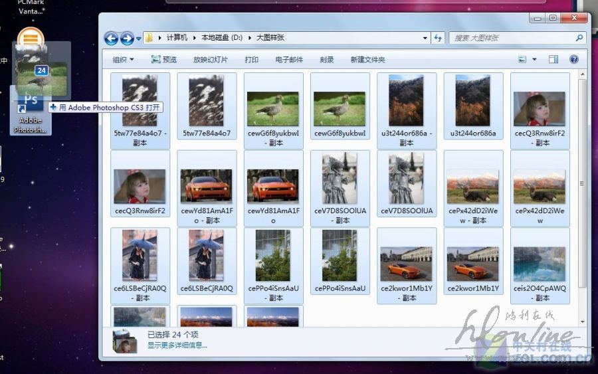Expand the address bar history dropdown

(425, 39)
